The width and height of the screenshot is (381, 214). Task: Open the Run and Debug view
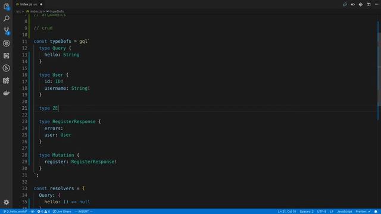coord(7,43)
